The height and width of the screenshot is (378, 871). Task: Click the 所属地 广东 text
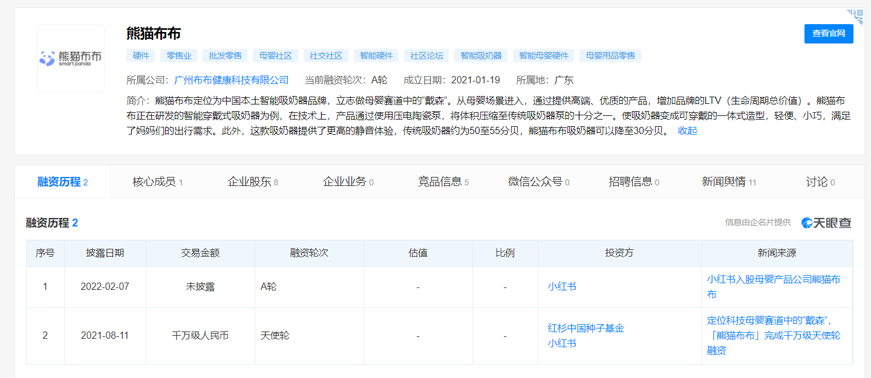point(545,80)
